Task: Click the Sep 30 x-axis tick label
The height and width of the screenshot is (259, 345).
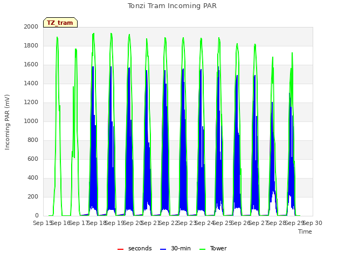Action: (x=313, y=223)
